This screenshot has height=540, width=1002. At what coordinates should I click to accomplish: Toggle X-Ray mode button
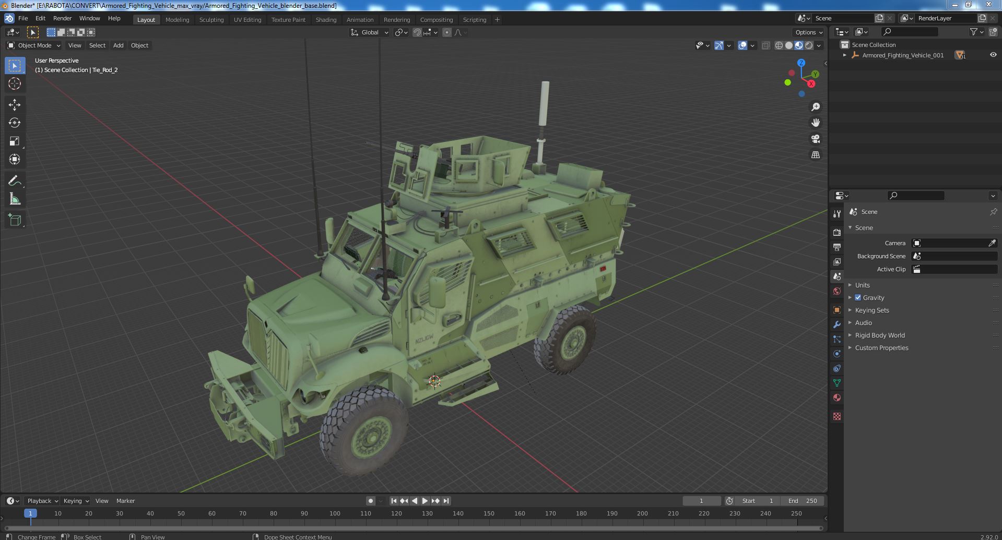coord(765,45)
